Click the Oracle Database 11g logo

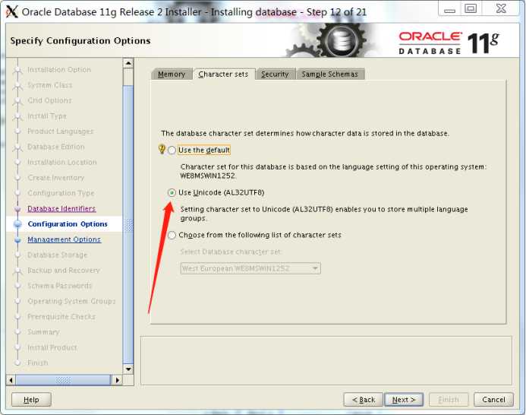point(449,43)
